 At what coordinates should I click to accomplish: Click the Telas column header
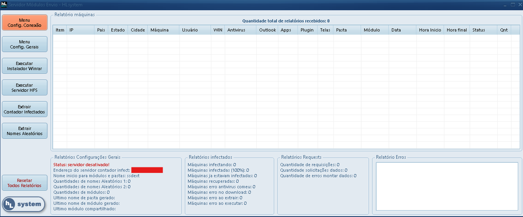pos(325,30)
